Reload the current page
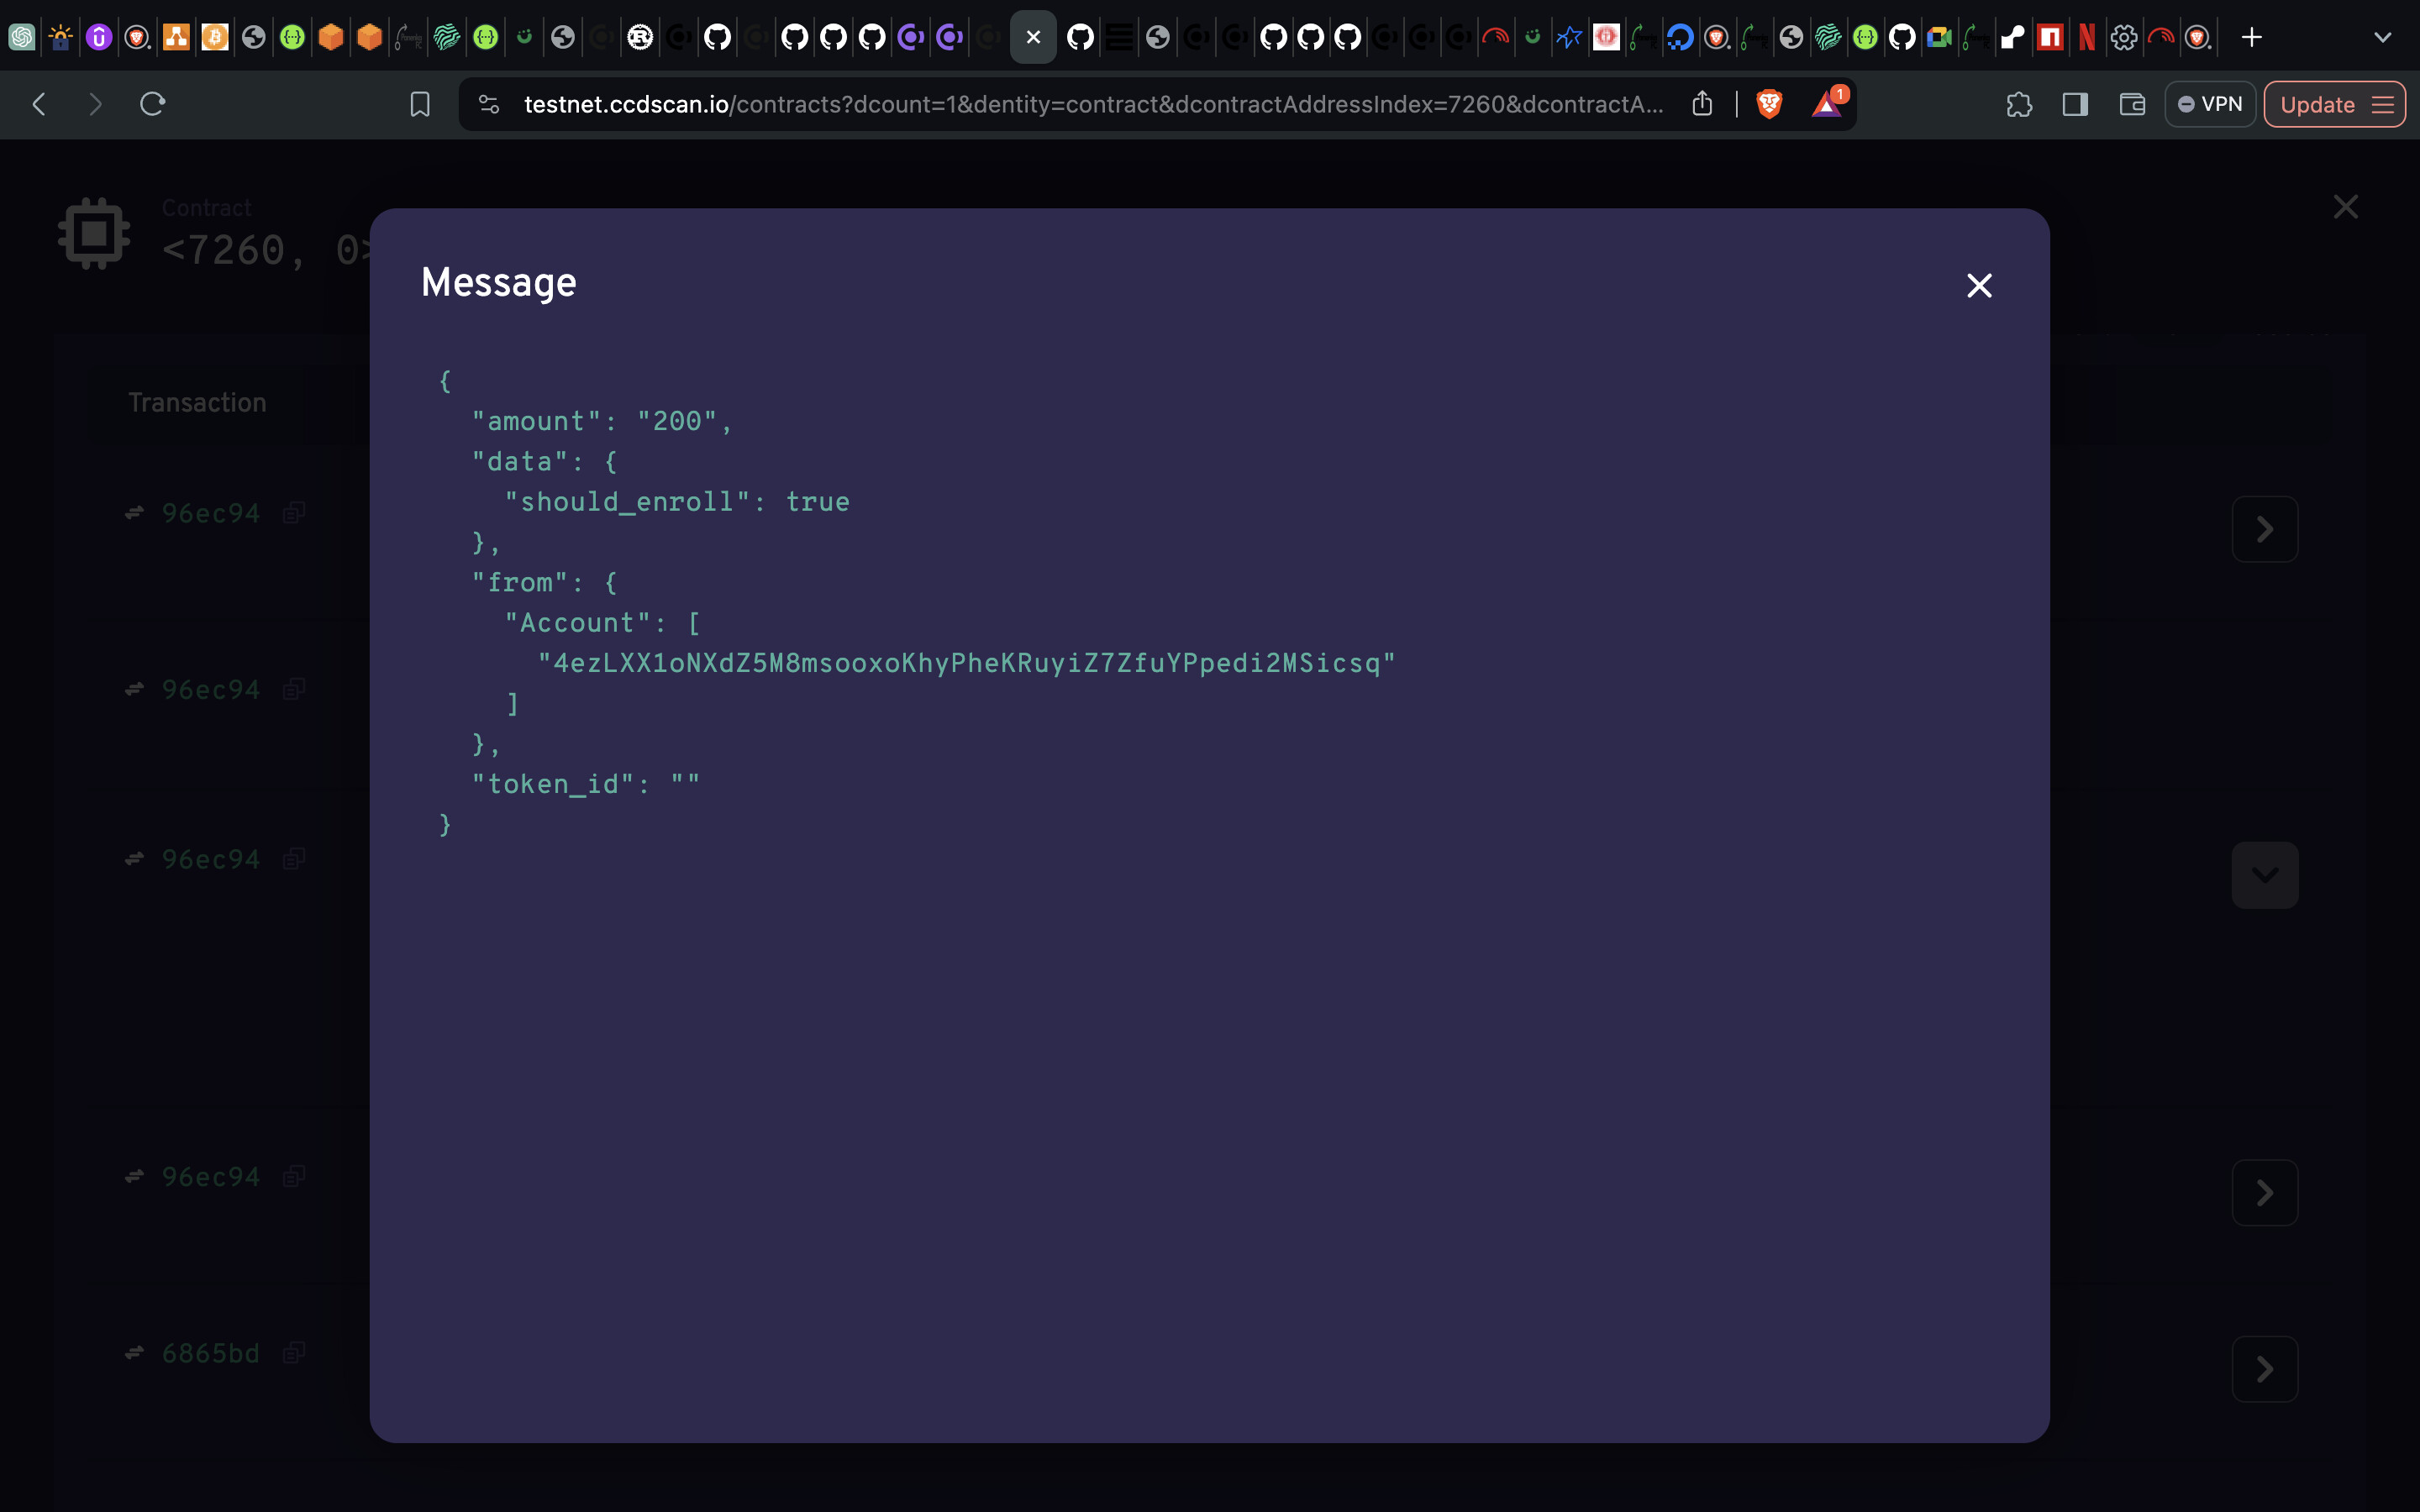2420x1512 pixels. point(152,104)
